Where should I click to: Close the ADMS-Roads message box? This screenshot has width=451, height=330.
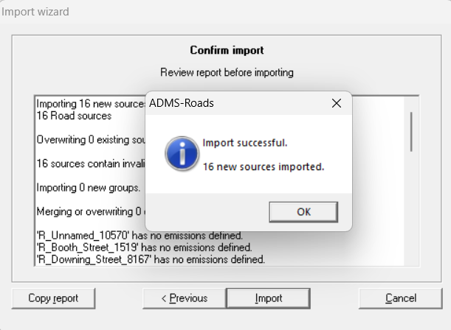coord(336,103)
